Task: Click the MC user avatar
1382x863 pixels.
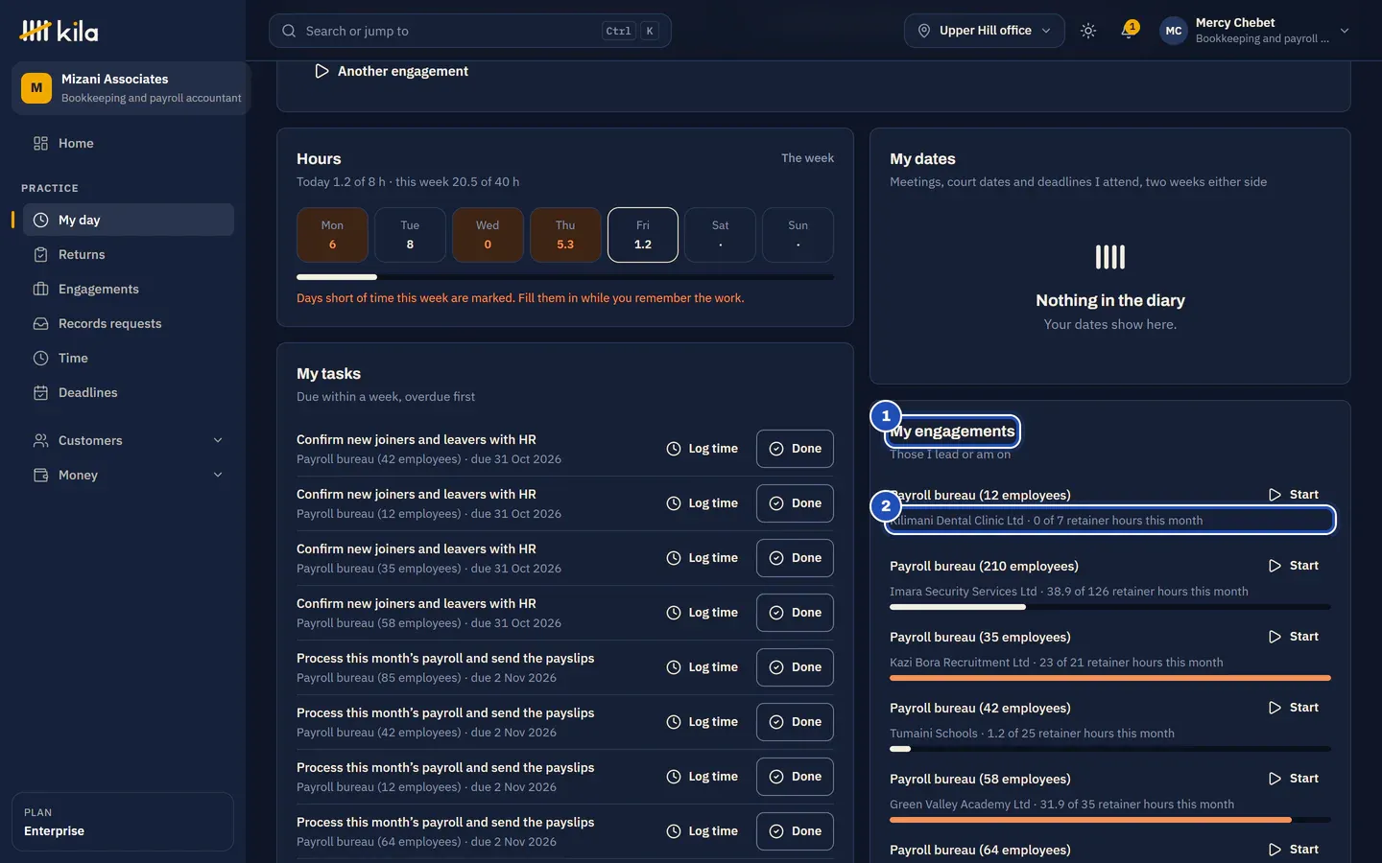Action: [x=1174, y=31]
